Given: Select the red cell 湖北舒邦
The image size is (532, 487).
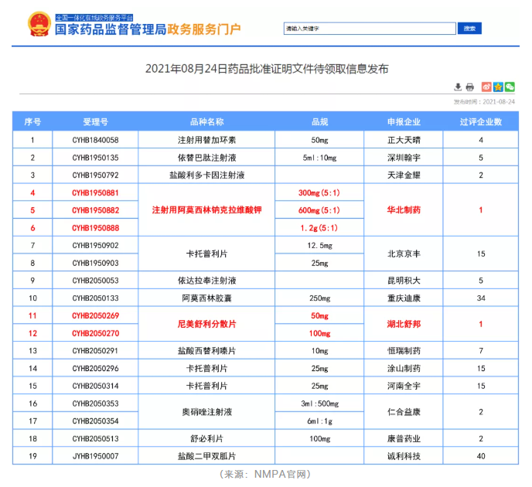Looking at the screenshot, I should tap(404, 324).
